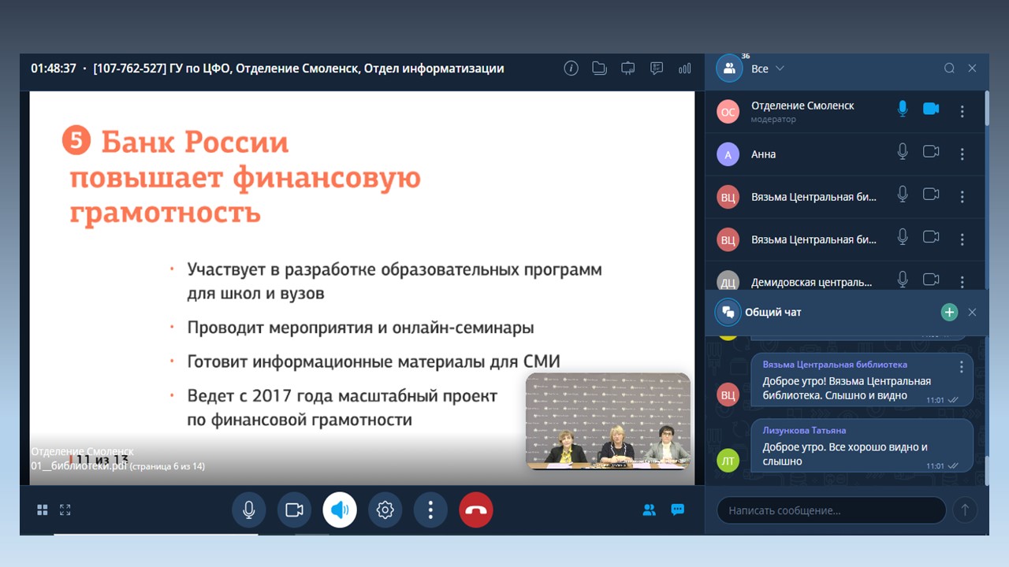The image size is (1009, 567).
Task: Toggle Анна's camera
Action: pos(931,151)
